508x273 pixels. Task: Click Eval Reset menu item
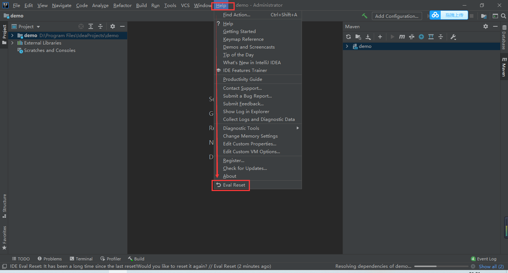[258, 185]
